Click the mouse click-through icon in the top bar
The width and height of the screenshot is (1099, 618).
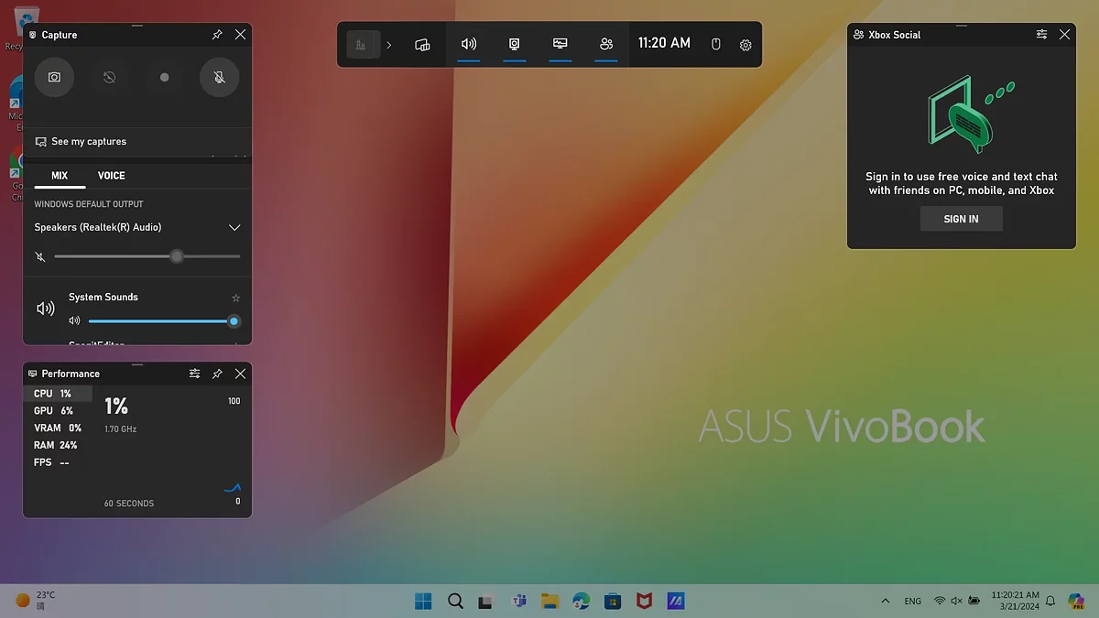[x=716, y=44]
